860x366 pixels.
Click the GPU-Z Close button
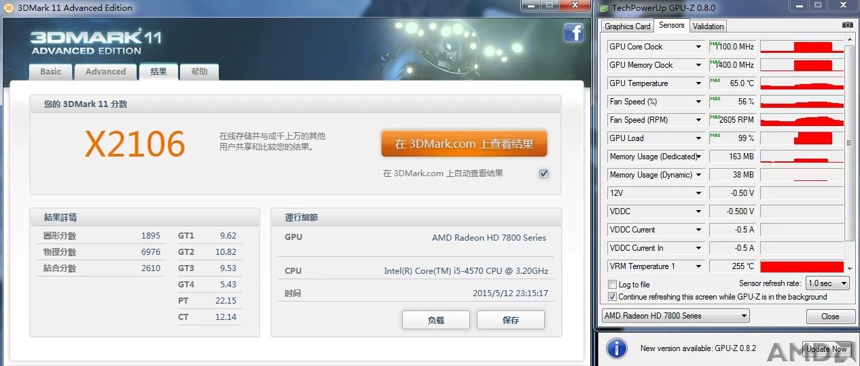point(830,317)
